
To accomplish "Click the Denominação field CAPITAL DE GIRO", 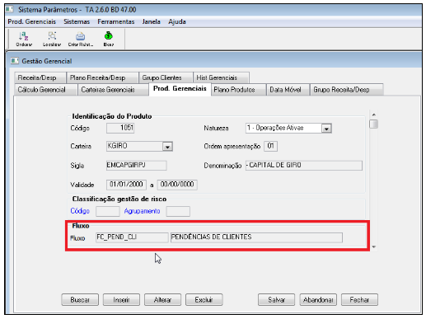I will 304,166.
